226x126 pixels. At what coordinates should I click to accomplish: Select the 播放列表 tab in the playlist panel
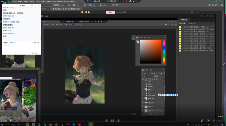point(184,20)
